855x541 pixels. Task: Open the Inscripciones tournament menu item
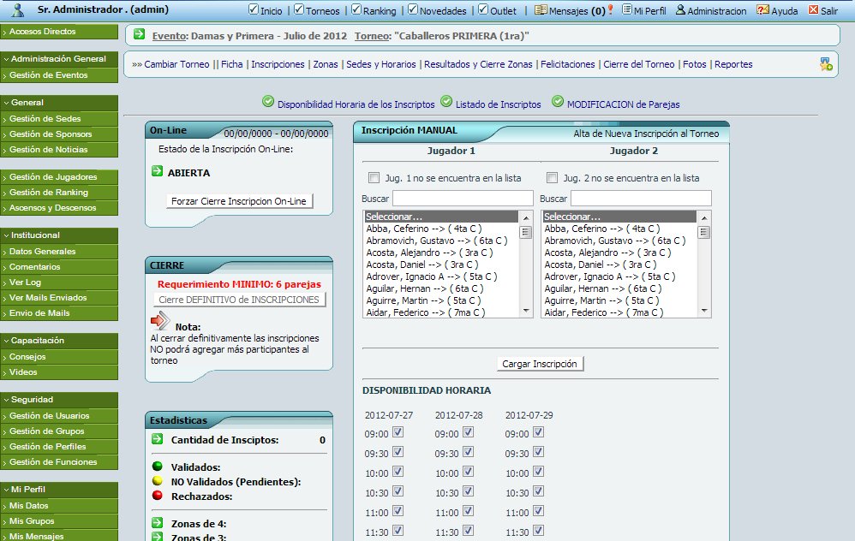[278, 64]
